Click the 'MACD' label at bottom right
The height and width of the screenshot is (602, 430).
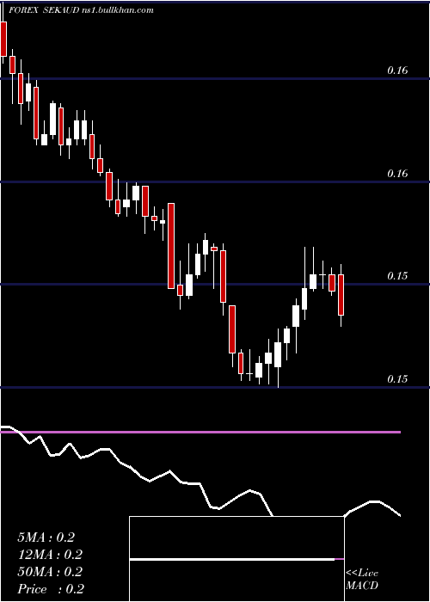point(362,586)
